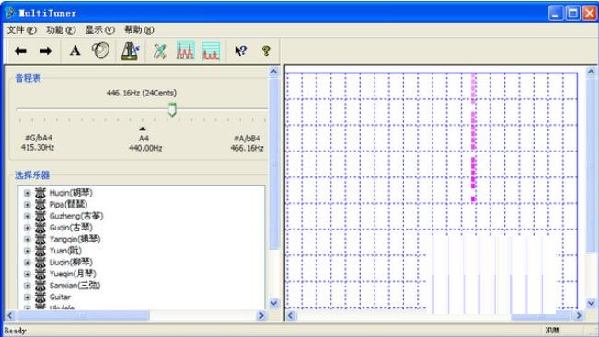Image resolution: width=599 pixels, height=337 pixels.
Task: Expand the Yueqin tree node
Action: point(27,274)
